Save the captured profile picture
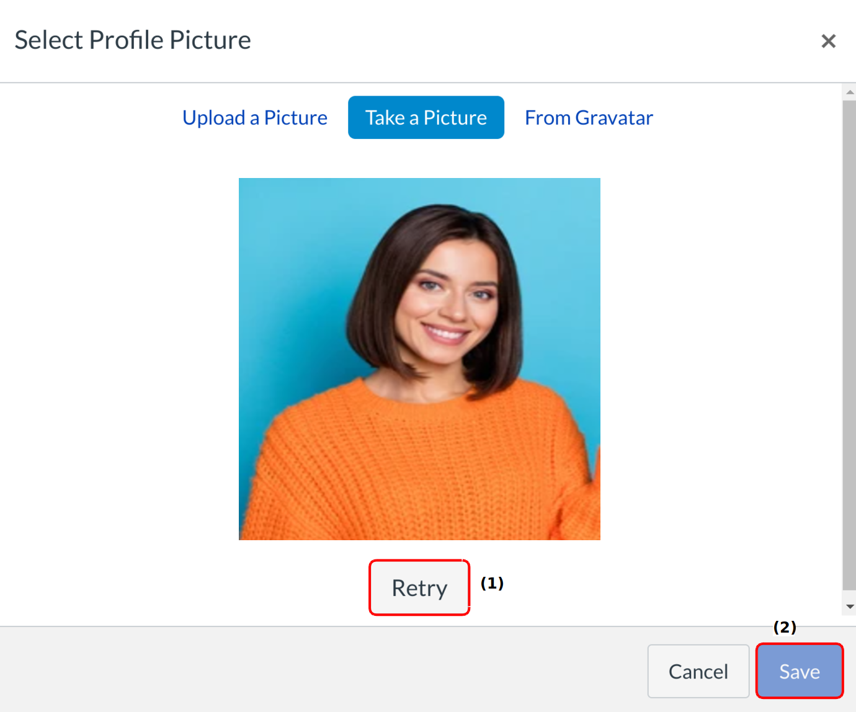The height and width of the screenshot is (712, 856). (x=799, y=671)
